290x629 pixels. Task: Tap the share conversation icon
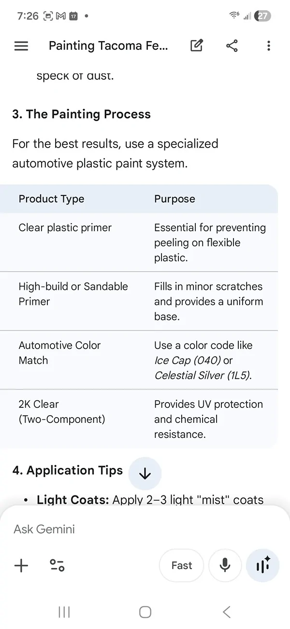(232, 46)
